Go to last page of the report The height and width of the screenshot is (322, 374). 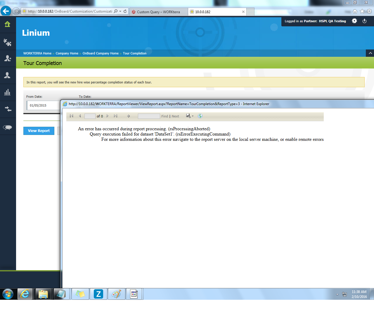(x=116, y=116)
